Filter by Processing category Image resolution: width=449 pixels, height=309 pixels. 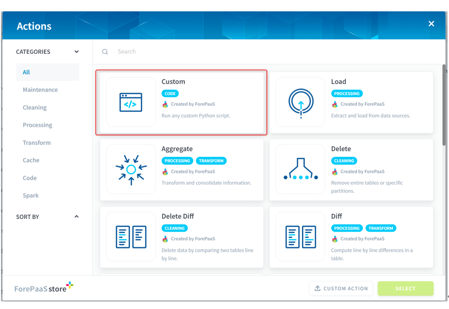click(x=37, y=125)
